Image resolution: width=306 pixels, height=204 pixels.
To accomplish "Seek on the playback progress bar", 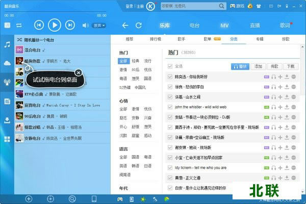I will (x=56, y=12).
